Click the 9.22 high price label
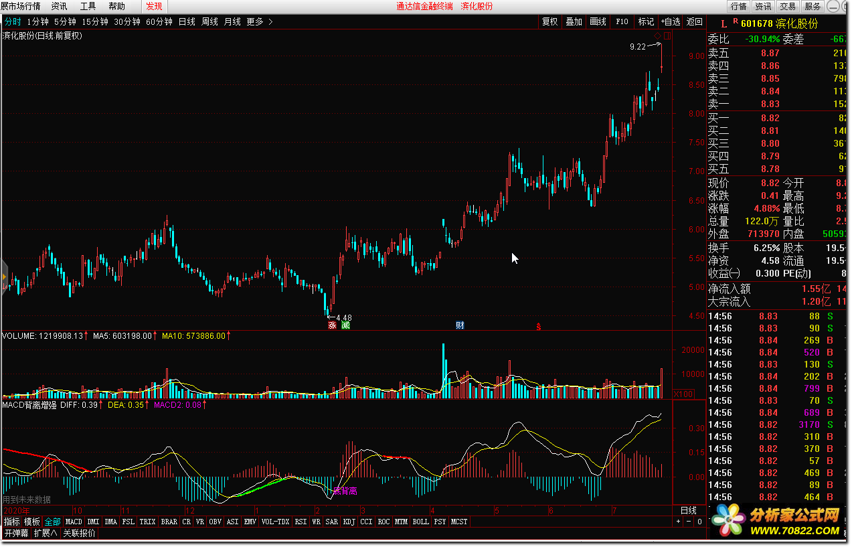Screen dimensions: 852x547 [638, 47]
